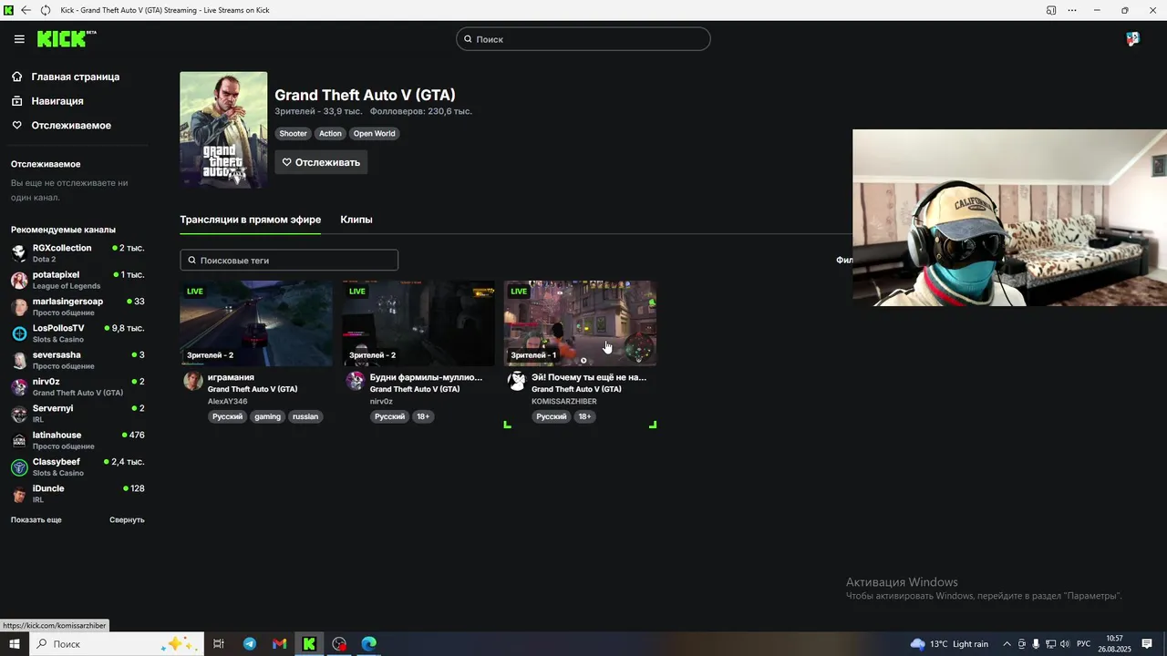Open Servernyi channel
1167x656 pixels.
coord(77,414)
